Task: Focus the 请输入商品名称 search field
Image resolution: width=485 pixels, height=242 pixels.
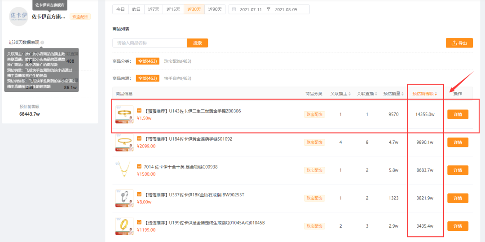Action: pos(150,43)
